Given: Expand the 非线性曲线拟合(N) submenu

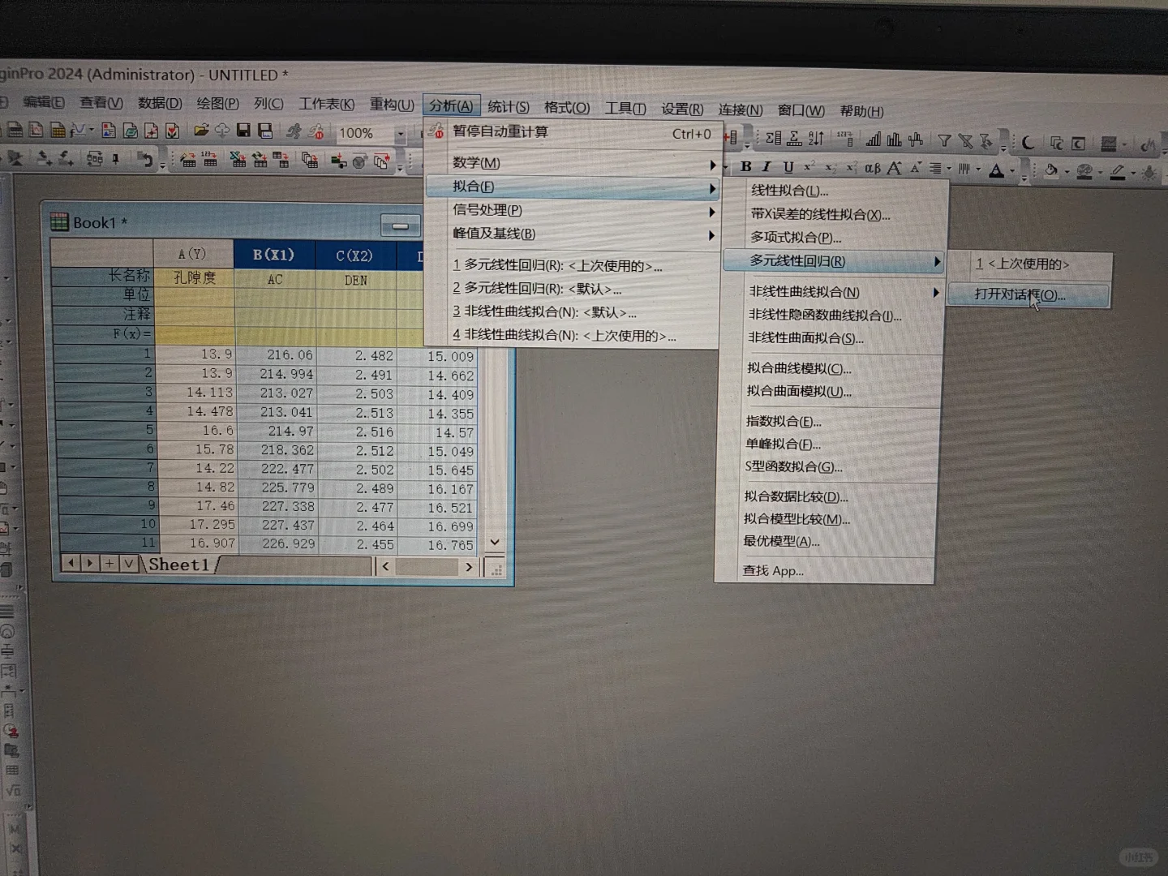Looking at the screenshot, I should click(x=805, y=292).
